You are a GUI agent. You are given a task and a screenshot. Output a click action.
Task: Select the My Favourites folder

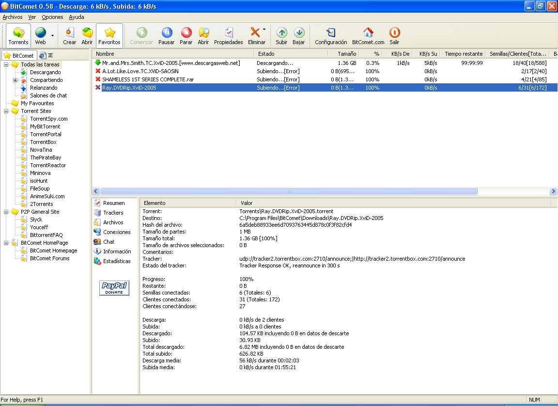[x=37, y=103]
